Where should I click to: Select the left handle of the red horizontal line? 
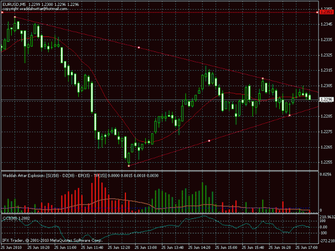[2, 13]
